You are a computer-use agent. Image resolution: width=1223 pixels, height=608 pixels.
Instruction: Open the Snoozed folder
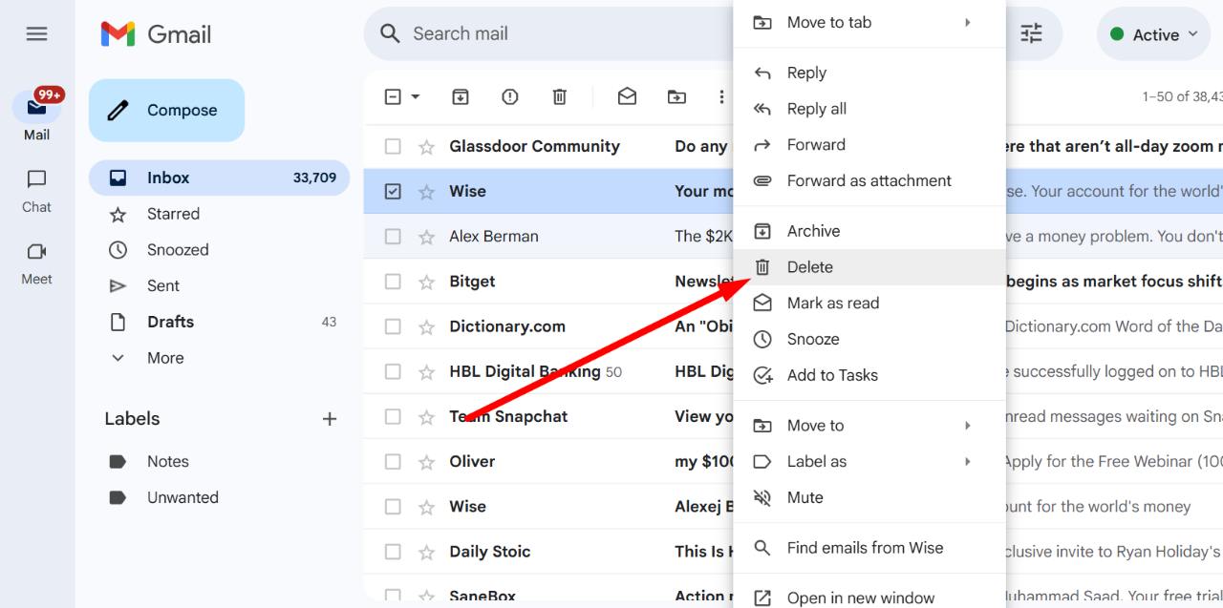[x=219, y=250]
